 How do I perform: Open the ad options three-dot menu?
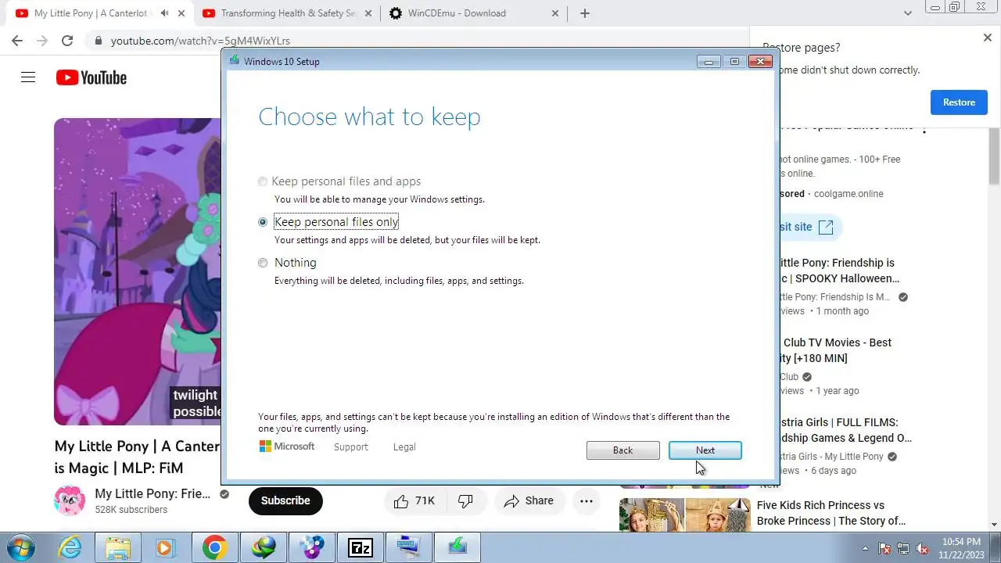click(924, 128)
